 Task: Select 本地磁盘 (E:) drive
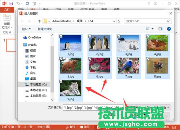[x=36, y=96]
